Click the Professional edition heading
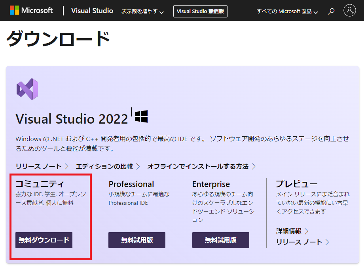Screen dimensions: 364x269 click(131, 184)
